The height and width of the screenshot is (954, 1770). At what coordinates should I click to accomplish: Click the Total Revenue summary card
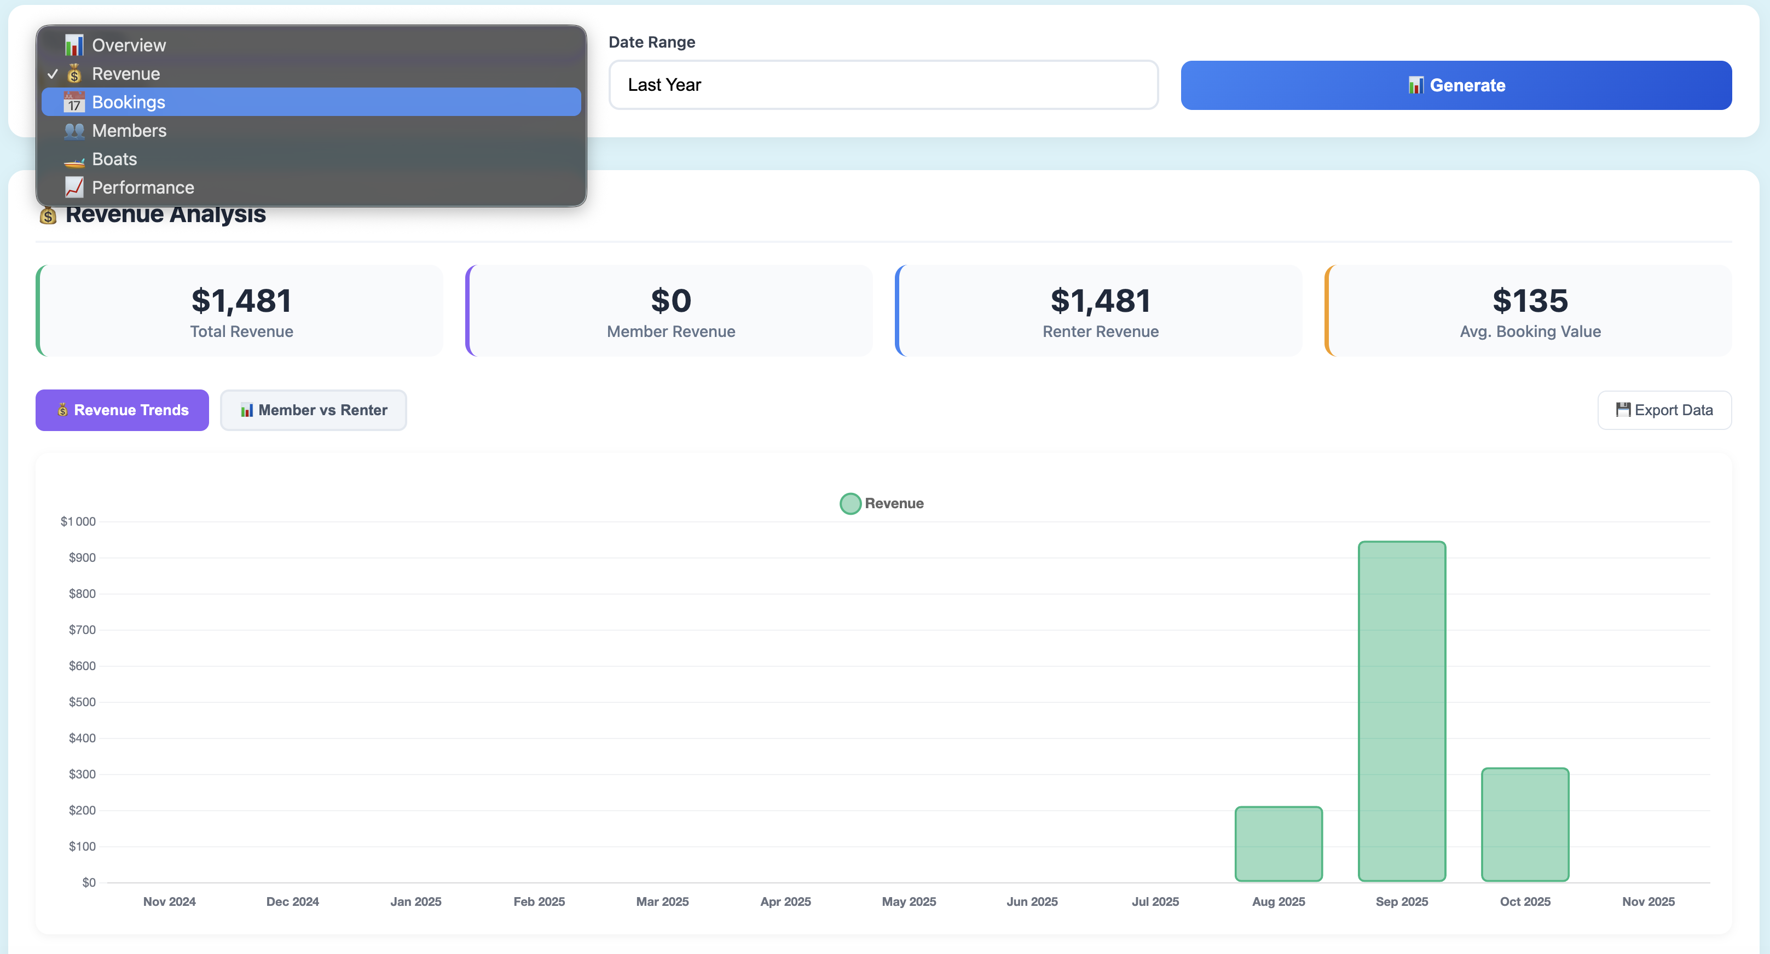point(241,311)
